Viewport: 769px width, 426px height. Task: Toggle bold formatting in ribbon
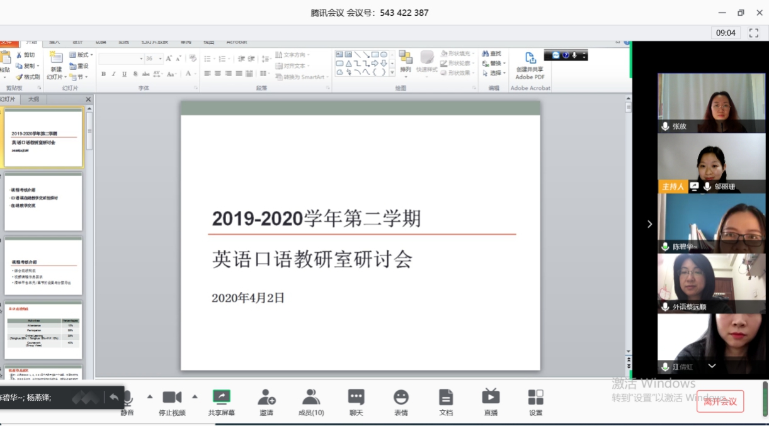[x=103, y=74]
